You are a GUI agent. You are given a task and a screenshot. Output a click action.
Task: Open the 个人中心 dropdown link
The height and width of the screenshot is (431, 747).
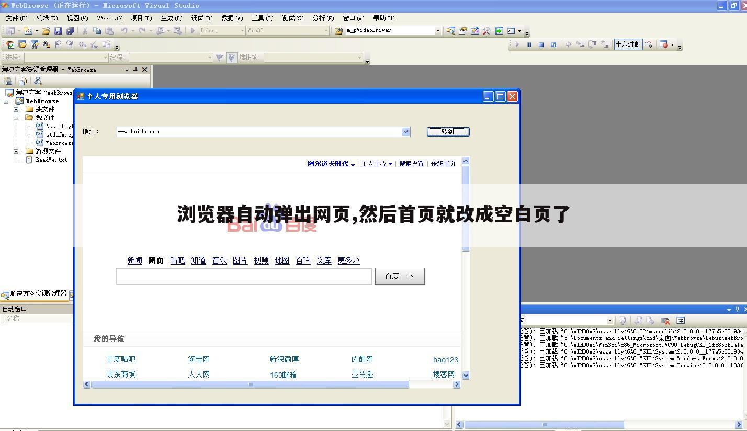pyautogui.click(x=377, y=164)
